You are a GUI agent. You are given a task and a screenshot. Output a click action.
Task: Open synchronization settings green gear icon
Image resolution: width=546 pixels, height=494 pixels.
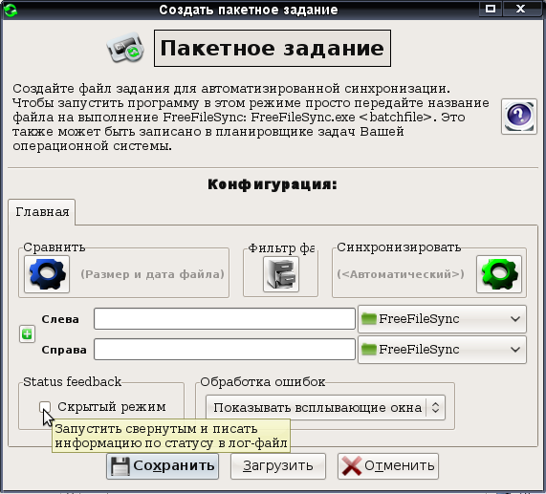[499, 274]
